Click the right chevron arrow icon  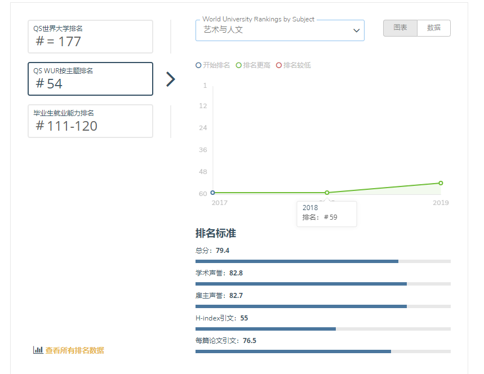171,79
